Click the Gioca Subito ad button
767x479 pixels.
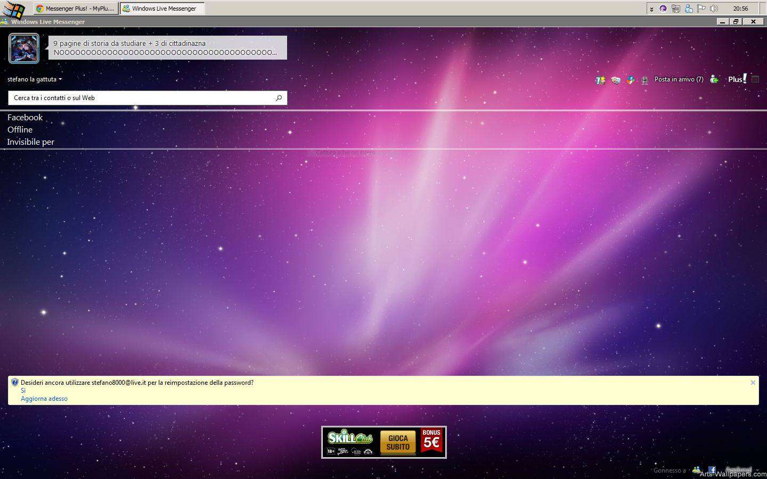398,442
